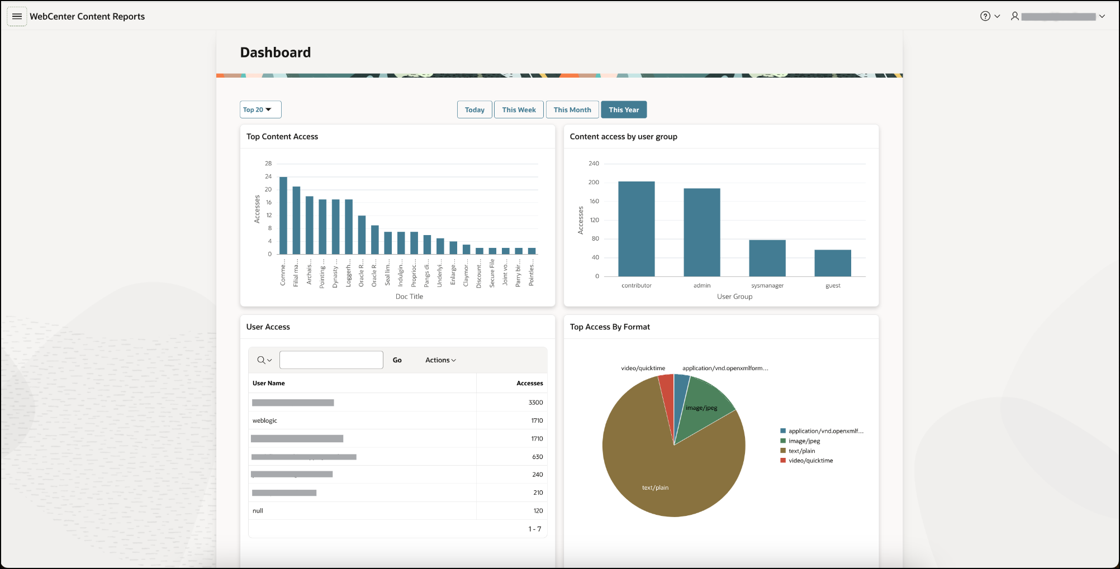Image resolution: width=1120 pixels, height=569 pixels.
Task: Expand the user account menu chevron
Action: tap(1102, 16)
